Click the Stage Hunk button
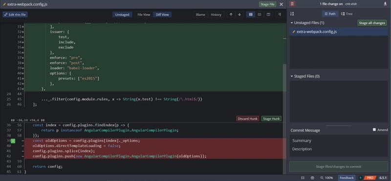Image resolution: width=391 pixels, height=181 pixels. (x=271, y=119)
